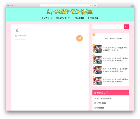Open the orange share button

(80, 38)
